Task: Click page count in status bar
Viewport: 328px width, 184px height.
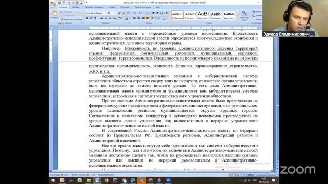Action: pos(59,175)
